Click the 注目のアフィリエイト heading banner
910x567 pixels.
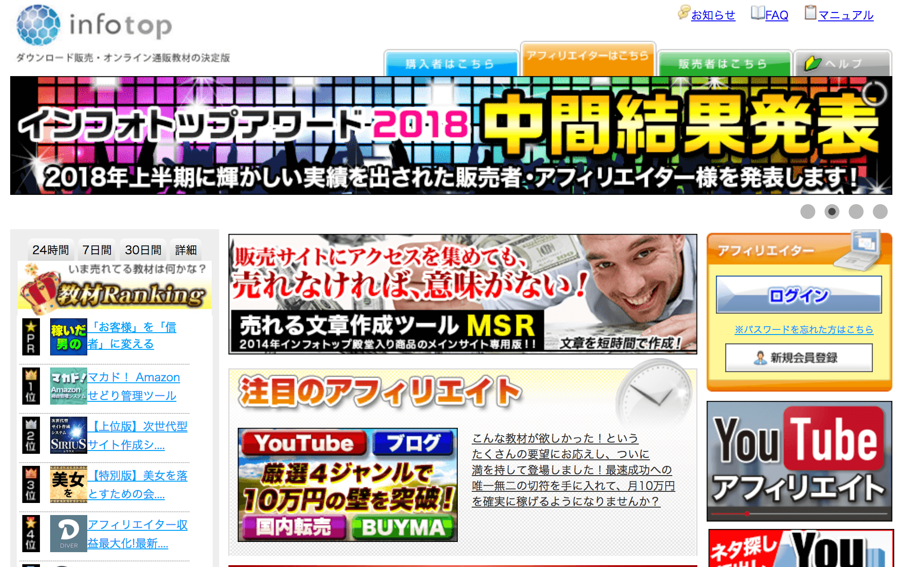(462, 392)
